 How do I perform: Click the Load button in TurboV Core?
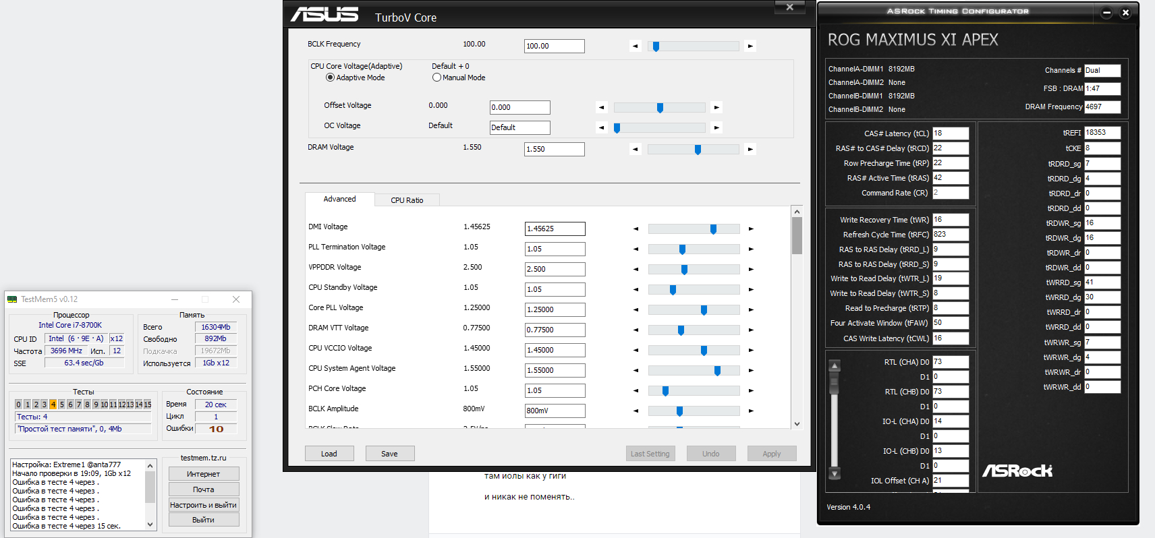pyautogui.click(x=329, y=454)
